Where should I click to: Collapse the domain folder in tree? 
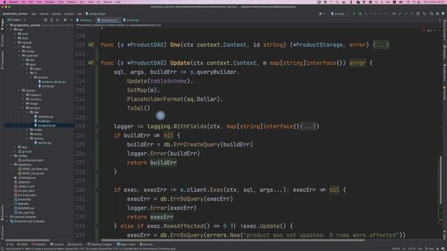coord(19,91)
